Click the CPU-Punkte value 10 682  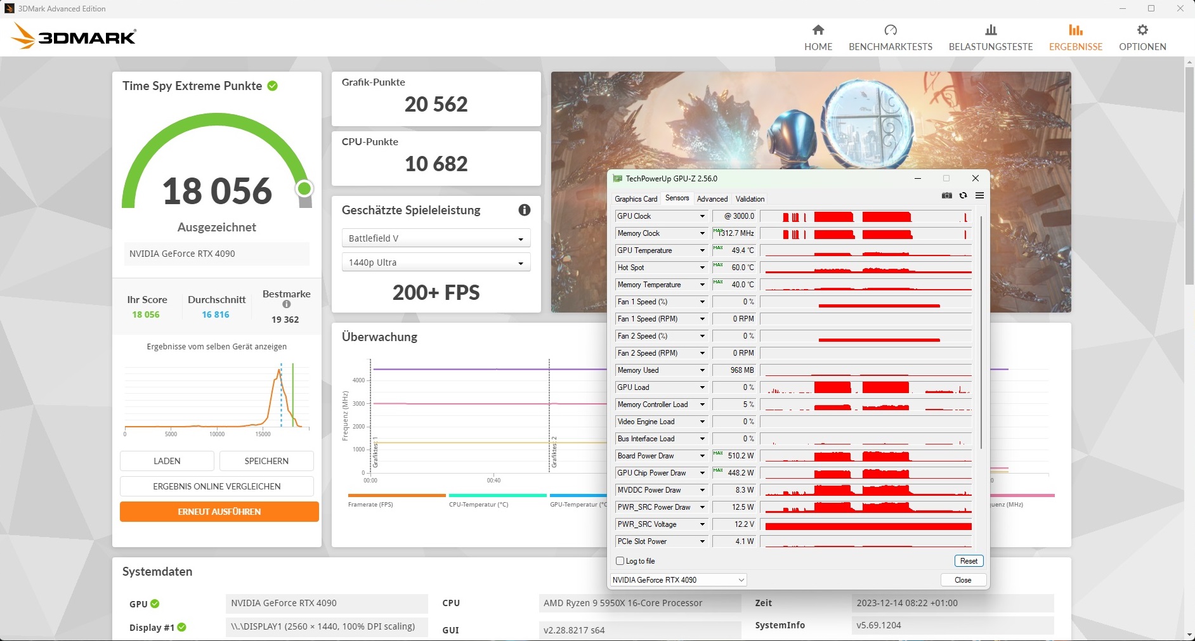tap(436, 164)
